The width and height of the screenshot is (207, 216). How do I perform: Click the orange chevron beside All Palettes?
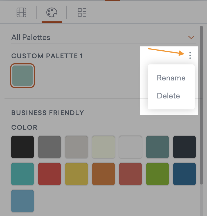point(191,37)
